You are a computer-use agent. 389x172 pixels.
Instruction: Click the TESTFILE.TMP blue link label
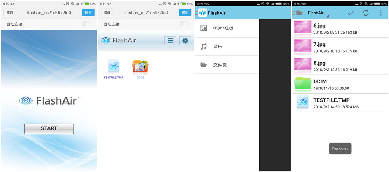(x=113, y=77)
